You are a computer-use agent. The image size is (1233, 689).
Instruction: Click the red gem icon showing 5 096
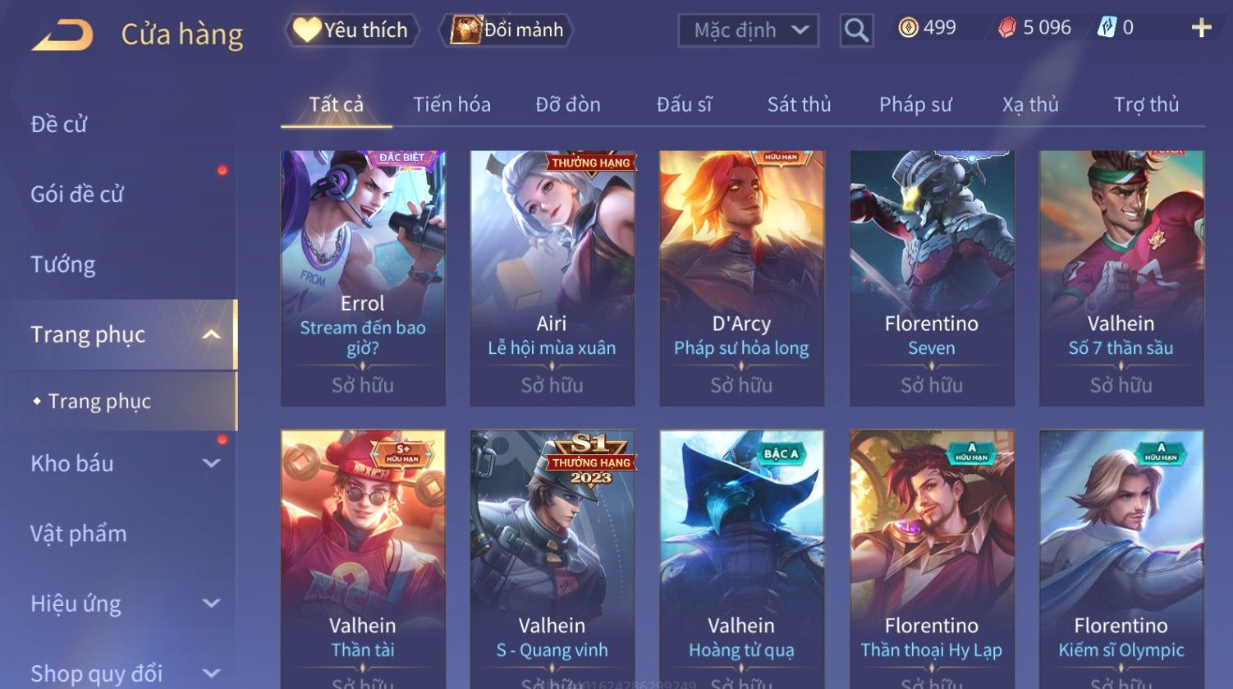pyautogui.click(x=1006, y=28)
